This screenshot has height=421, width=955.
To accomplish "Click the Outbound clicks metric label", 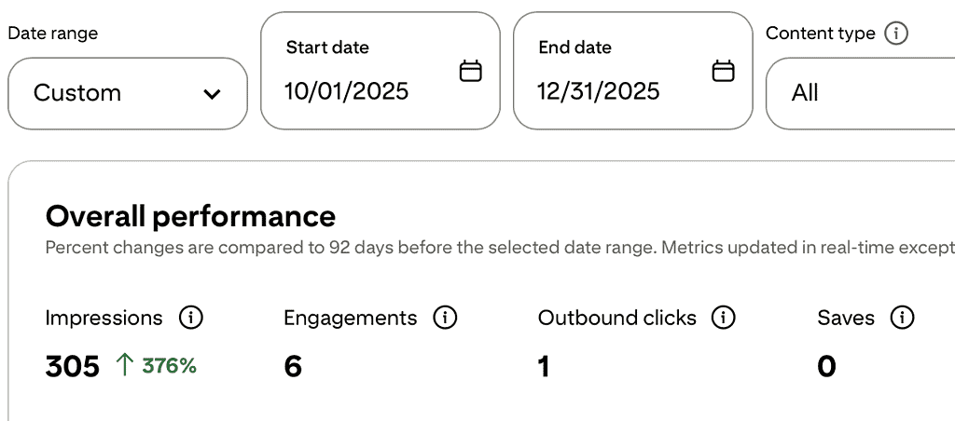I will (616, 318).
